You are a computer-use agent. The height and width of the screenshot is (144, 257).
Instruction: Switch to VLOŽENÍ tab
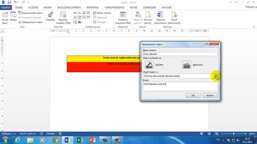tap(33, 8)
